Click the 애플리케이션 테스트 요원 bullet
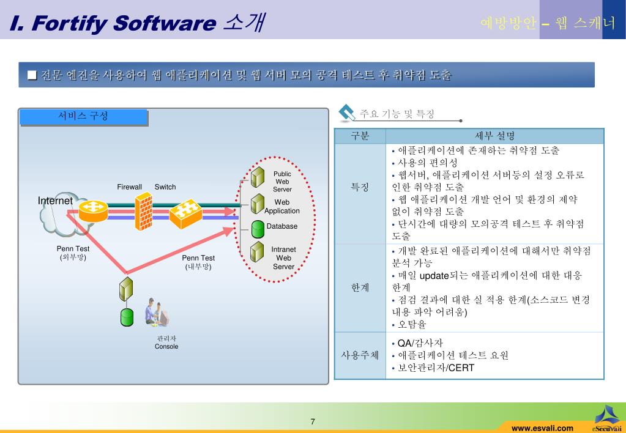 (x=450, y=355)
